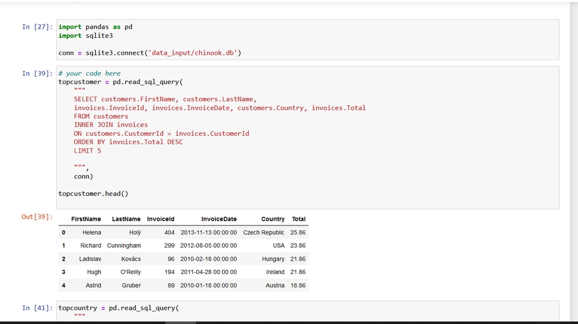Click the In [27] prompt label

point(37,26)
